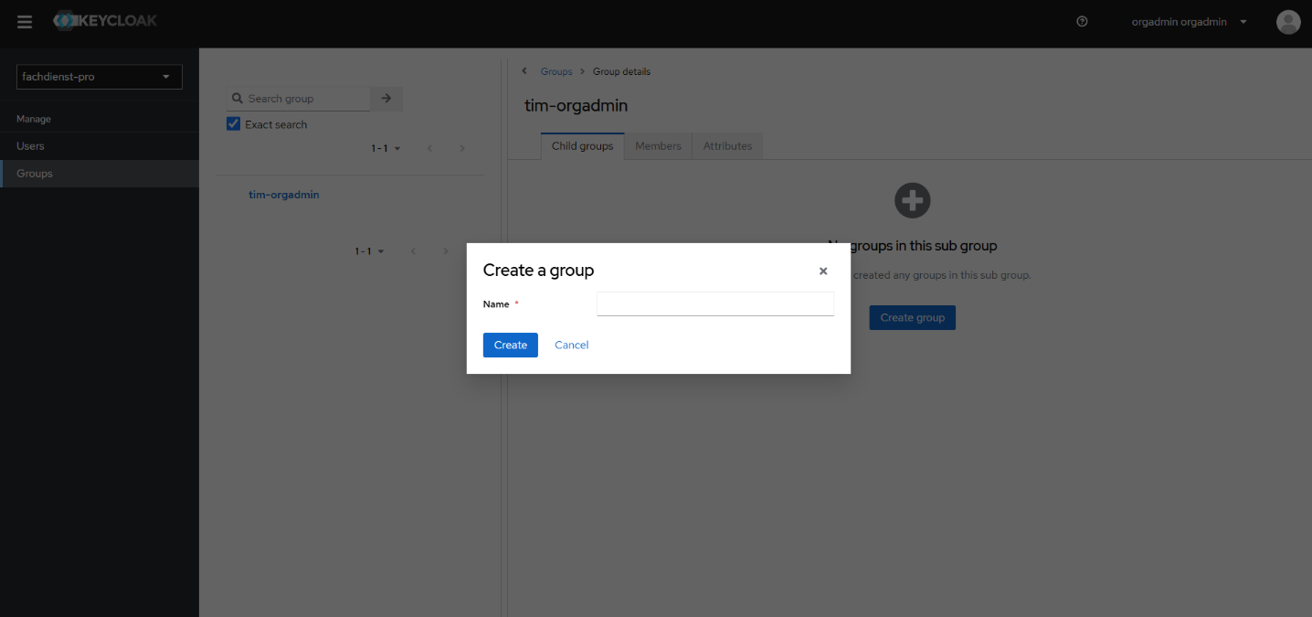Toggle the hamburger navigation menu
This screenshot has height=617, width=1312.
pos(25,22)
